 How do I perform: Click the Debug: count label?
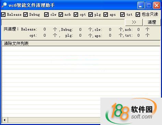click(67, 29)
